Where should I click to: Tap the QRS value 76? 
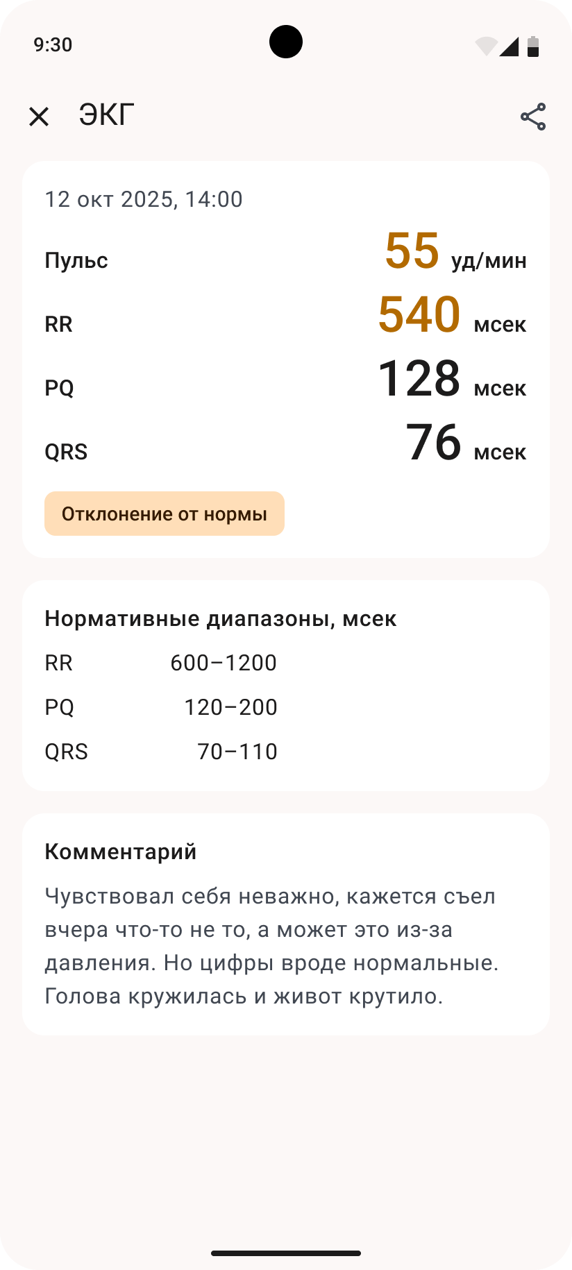(433, 442)
